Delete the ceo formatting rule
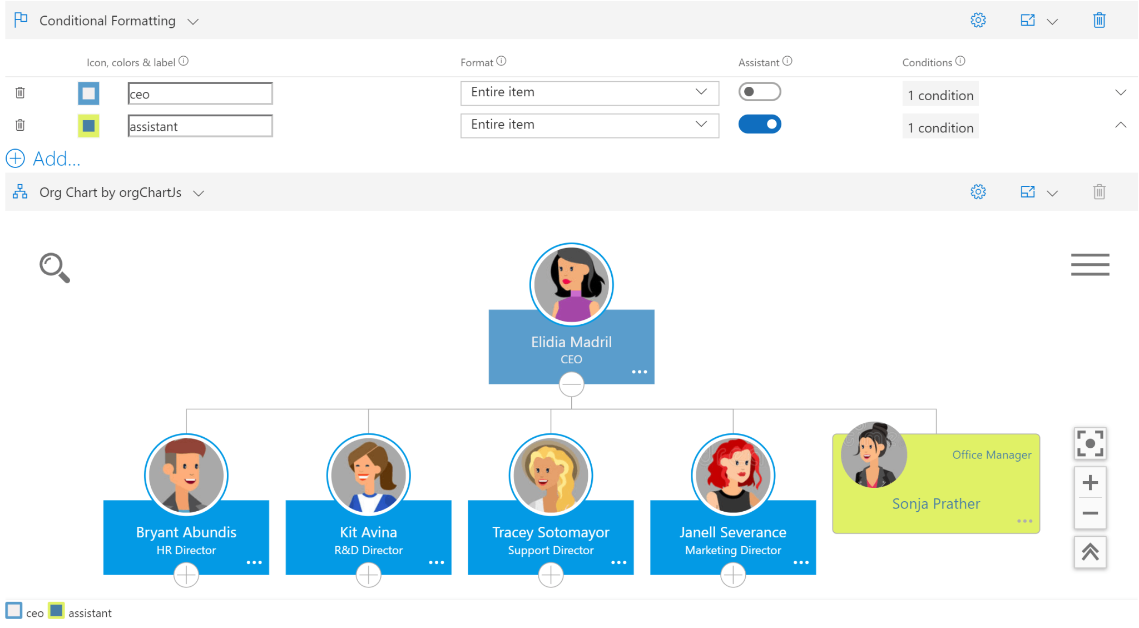 19,93
